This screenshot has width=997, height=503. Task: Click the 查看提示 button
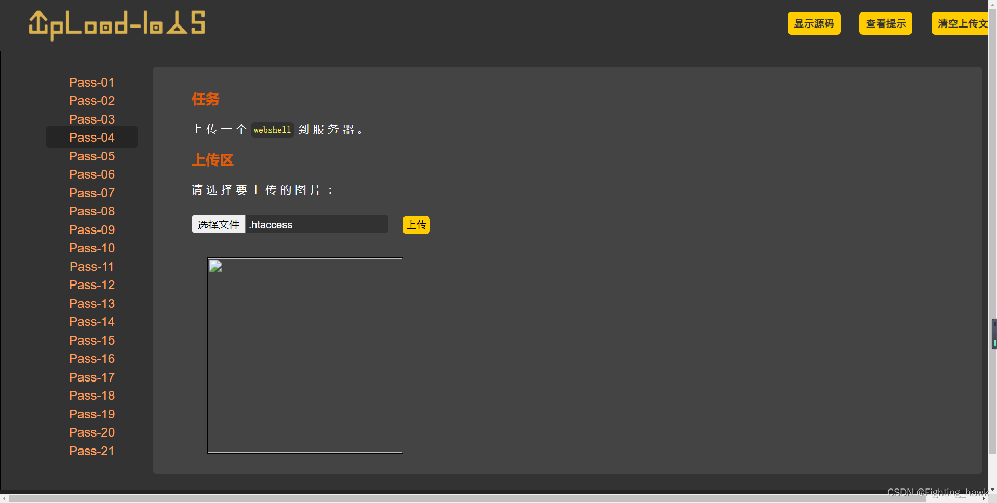pos(885,23)
